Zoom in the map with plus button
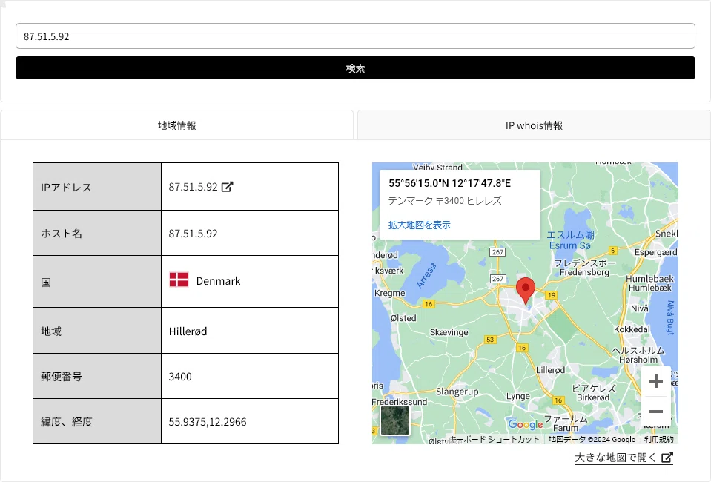 pyautogui.click(x=655, y=381)
